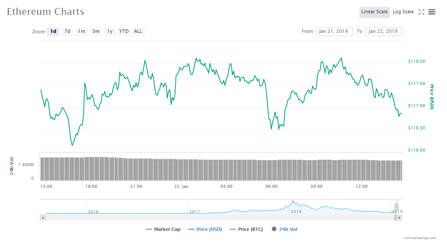Edit the From date field
The image size is (447, 245).
click(x=334, y=32)
